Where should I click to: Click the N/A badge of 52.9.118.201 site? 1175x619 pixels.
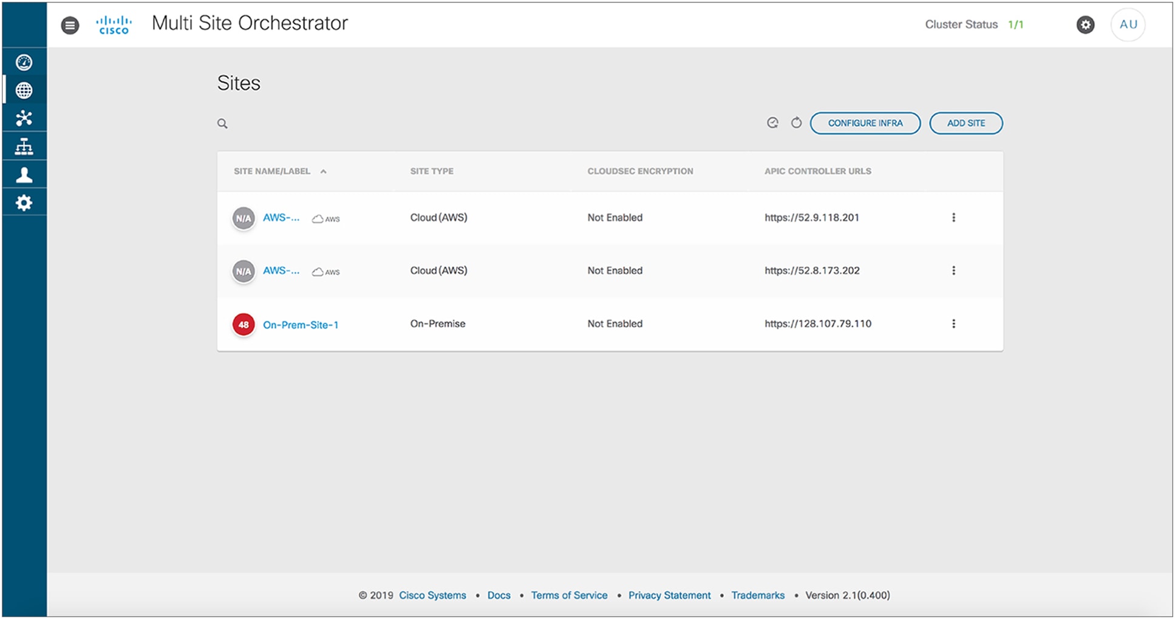244,218
